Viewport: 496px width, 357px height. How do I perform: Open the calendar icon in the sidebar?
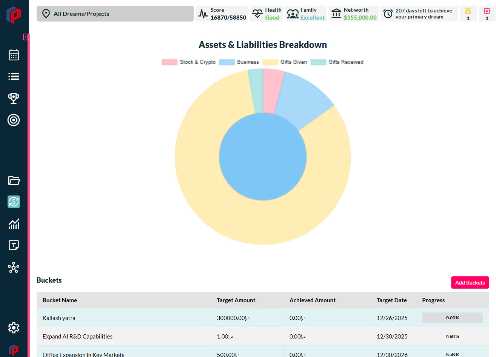coord(14,55)
